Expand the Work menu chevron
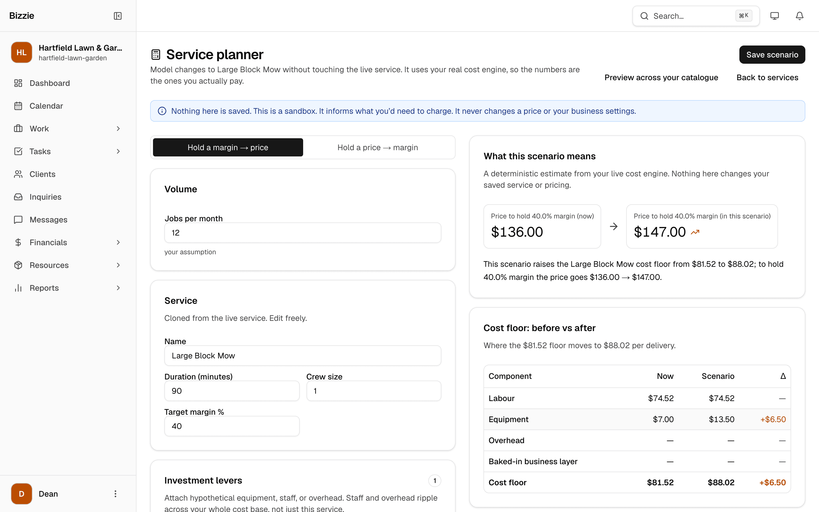Screen dimensions: 819x512 (x=118, y=129)
